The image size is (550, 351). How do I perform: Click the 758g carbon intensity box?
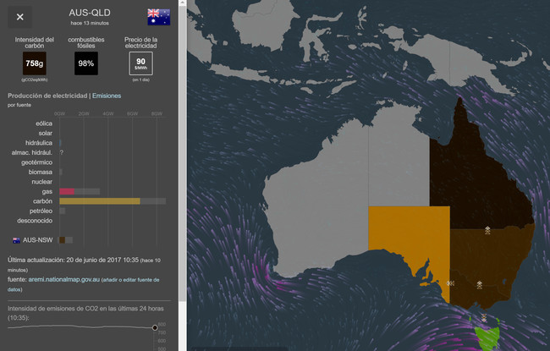(x=35, y=63)
